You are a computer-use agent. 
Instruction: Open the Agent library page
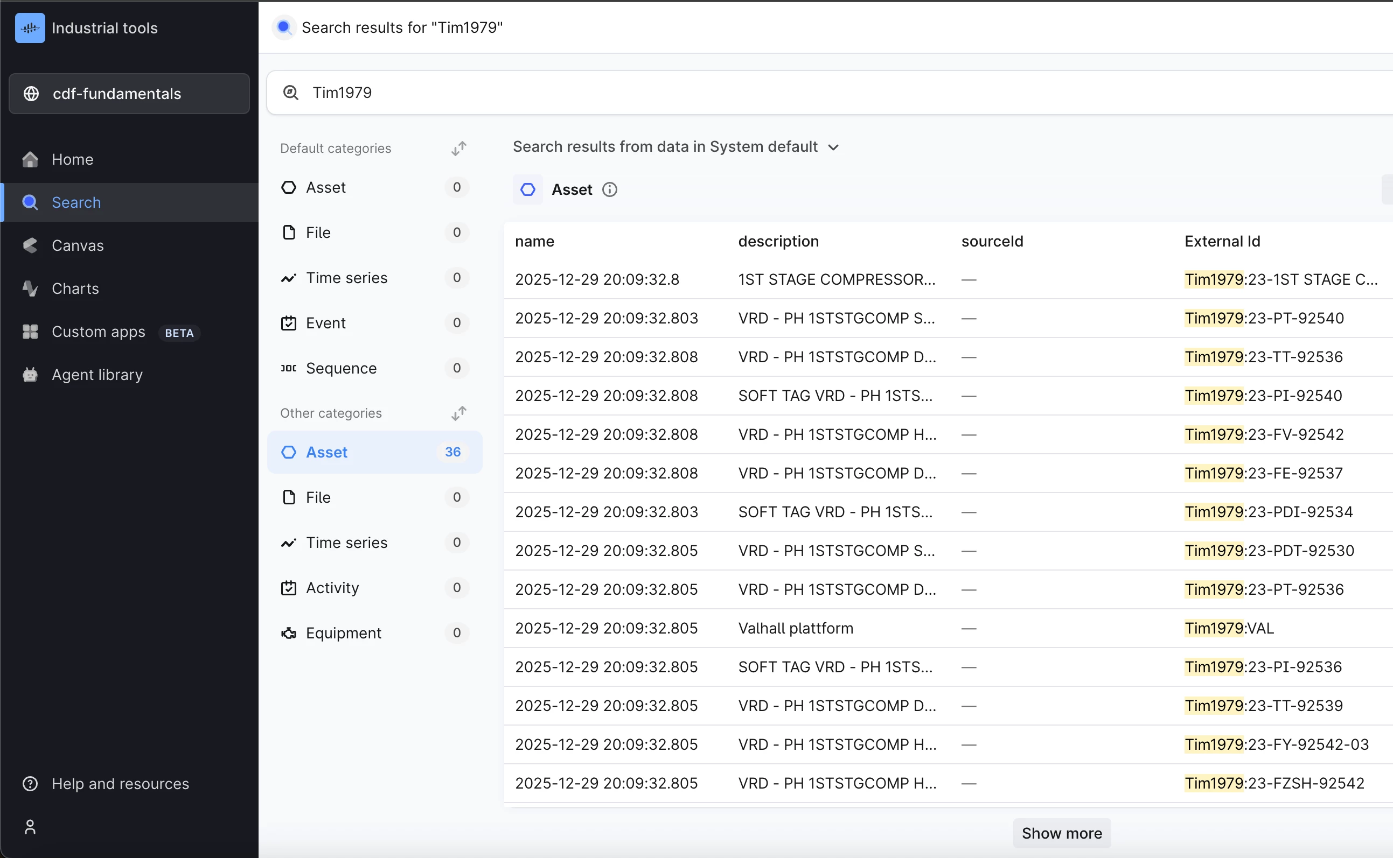click(x=96, y=375)
